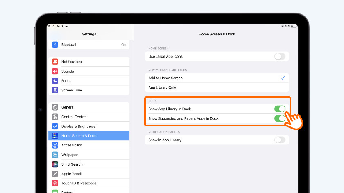Tap the battery indicator in status bar
The image size is (344, 193).
(x=293, y=27)
